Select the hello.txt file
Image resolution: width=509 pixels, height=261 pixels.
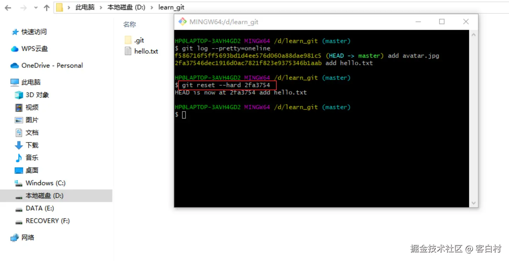point(142,51)
